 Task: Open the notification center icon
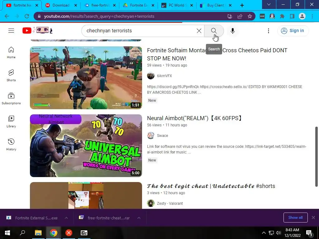[309, 233]
